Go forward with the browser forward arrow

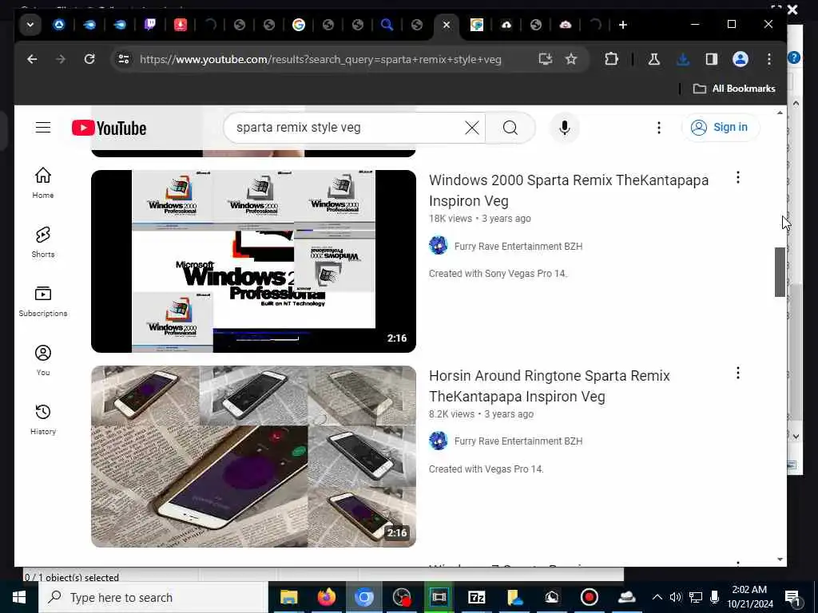(61, 59)
